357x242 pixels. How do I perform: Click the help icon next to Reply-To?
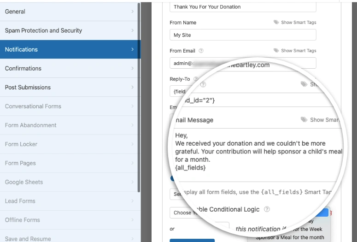196,79
